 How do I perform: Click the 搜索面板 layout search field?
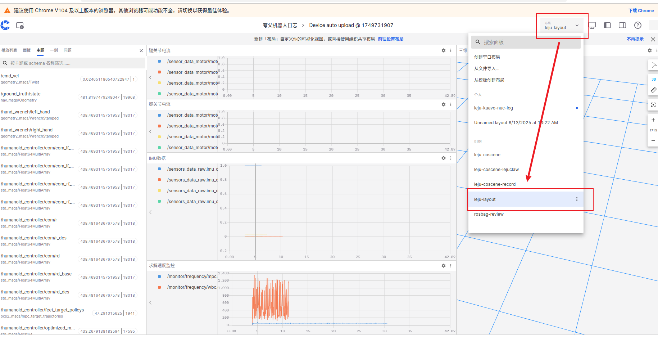[529, 42]
